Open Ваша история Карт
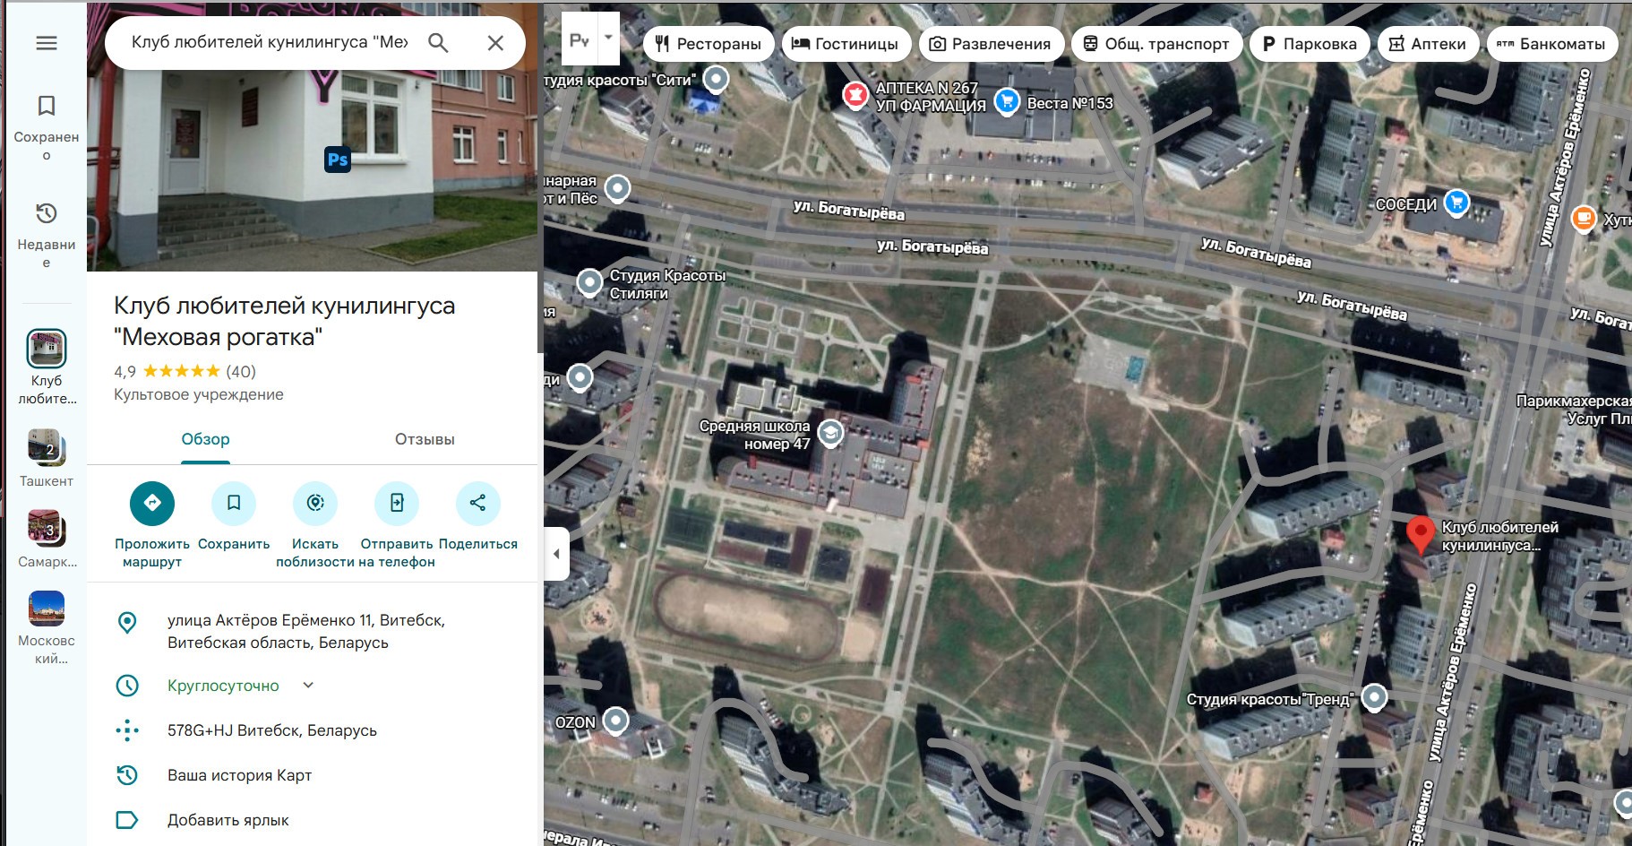 click(x=240, y=775)
